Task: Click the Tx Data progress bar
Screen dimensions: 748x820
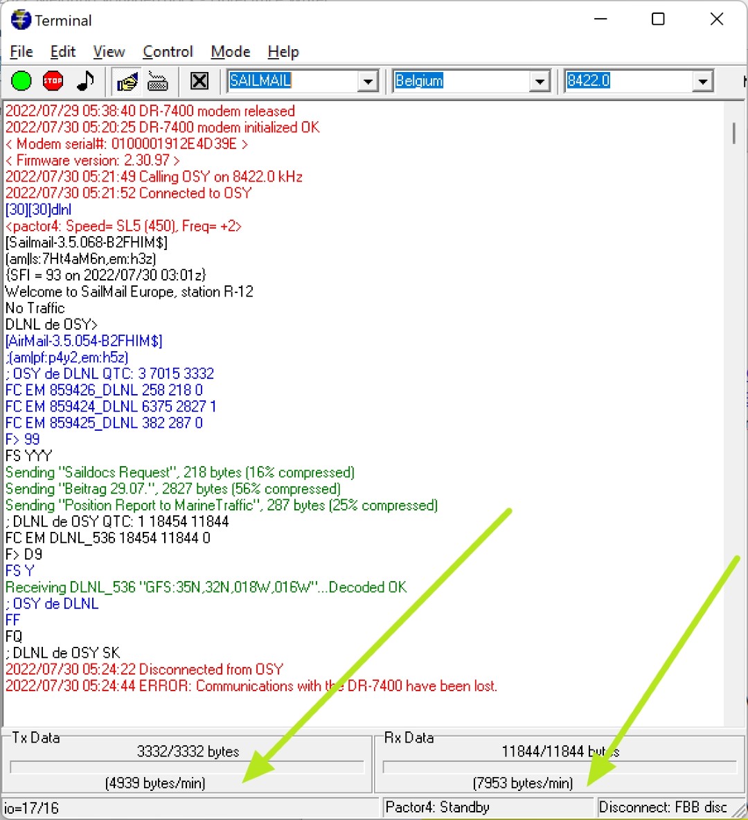Action: [187, 767]
